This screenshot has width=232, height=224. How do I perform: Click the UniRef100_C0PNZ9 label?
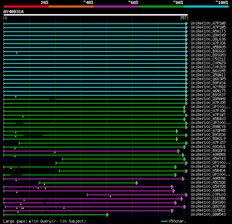pos(208,63)
